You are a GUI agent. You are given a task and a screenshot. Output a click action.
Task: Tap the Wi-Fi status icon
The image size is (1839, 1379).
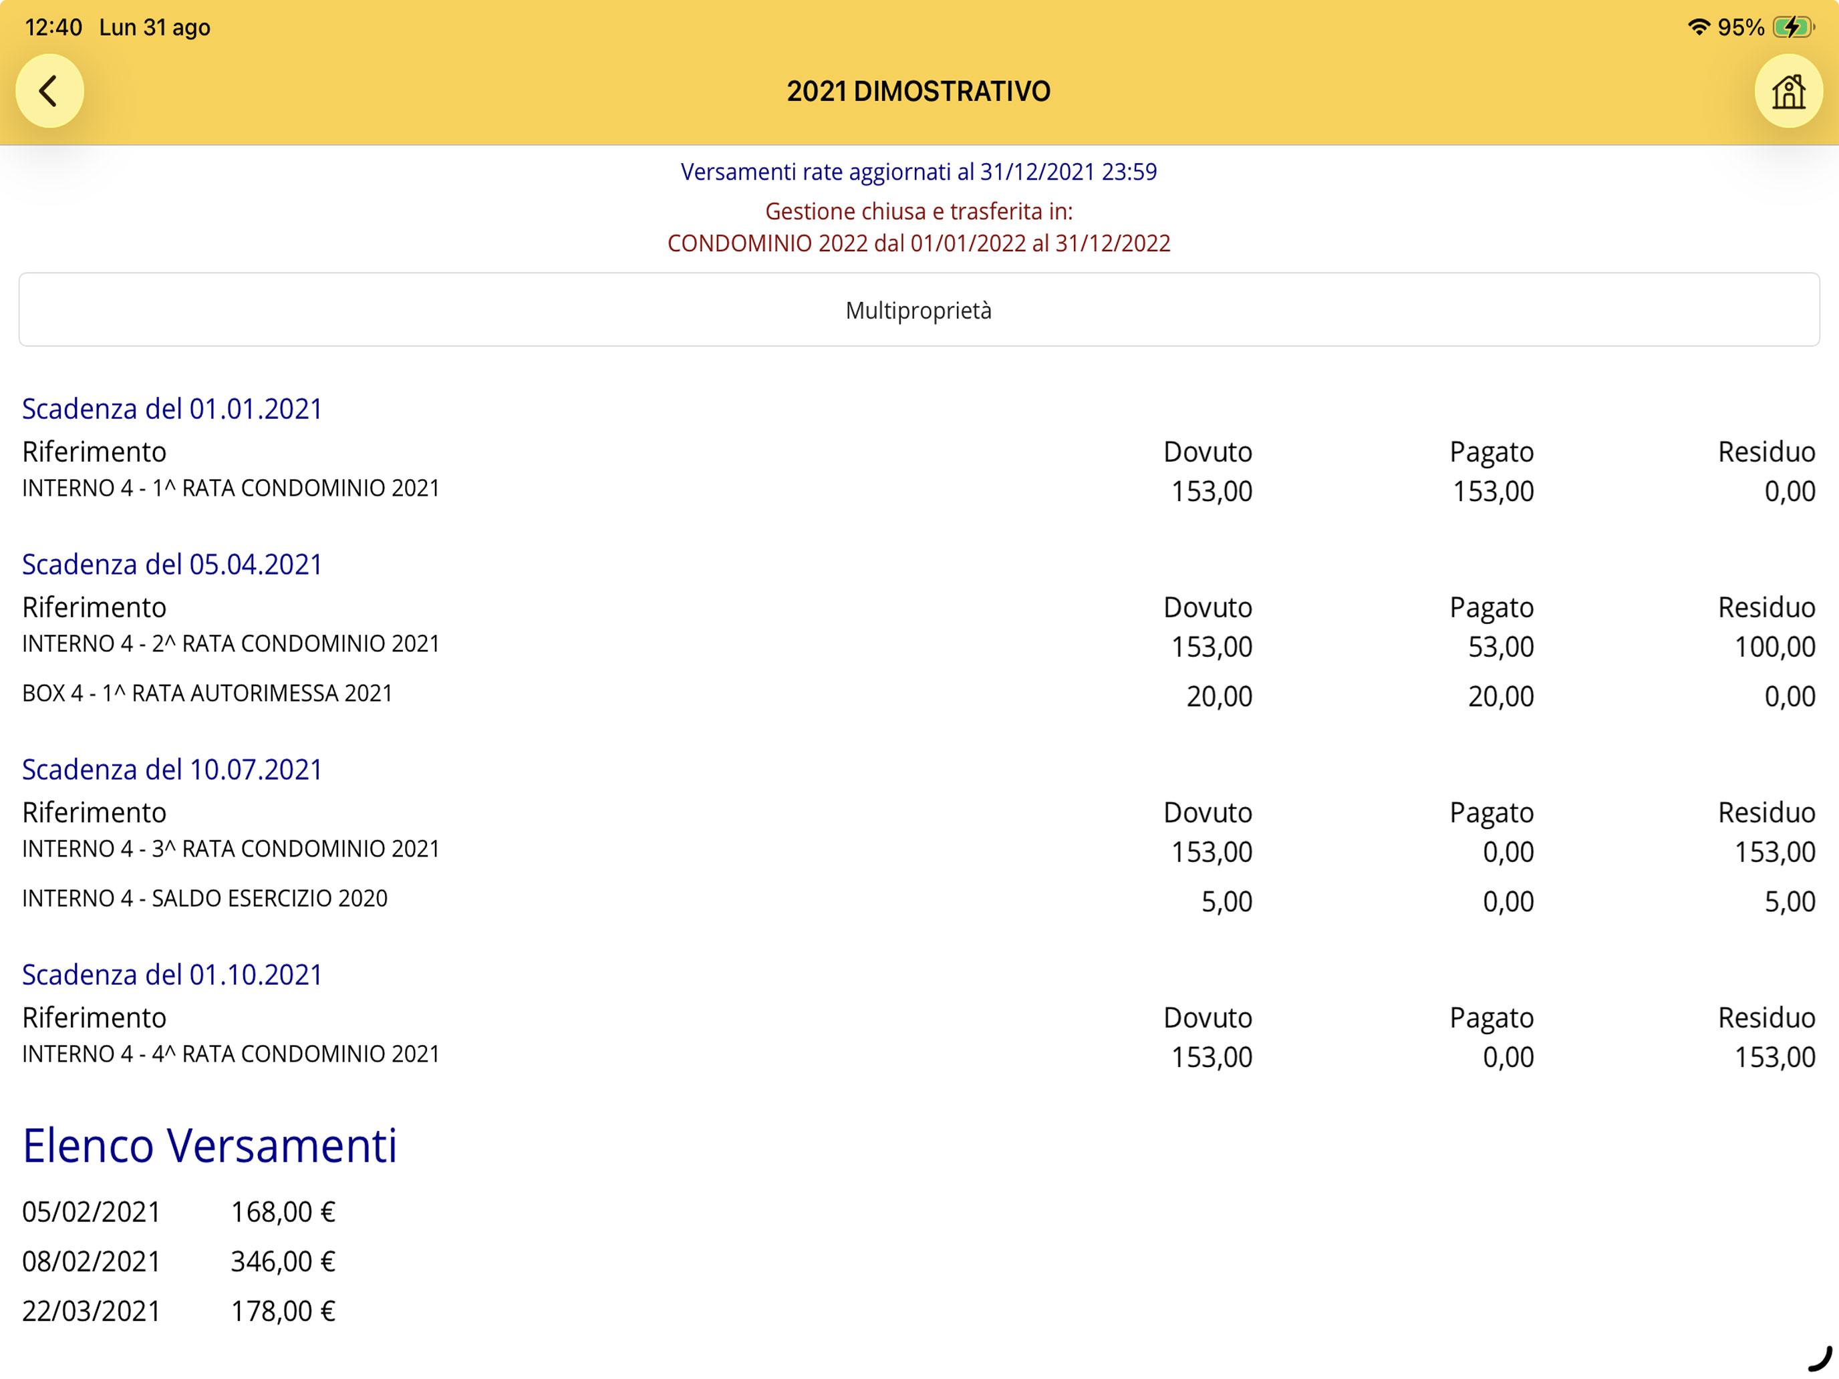(1699, 27)
